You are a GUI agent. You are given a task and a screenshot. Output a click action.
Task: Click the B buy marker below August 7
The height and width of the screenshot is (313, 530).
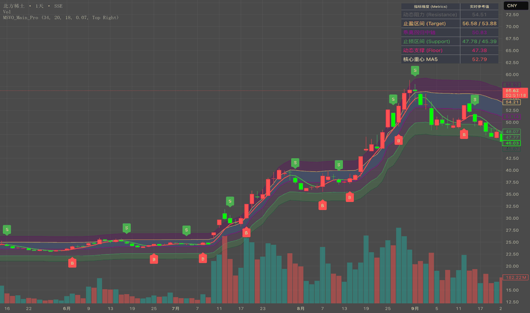click(322, 205)
